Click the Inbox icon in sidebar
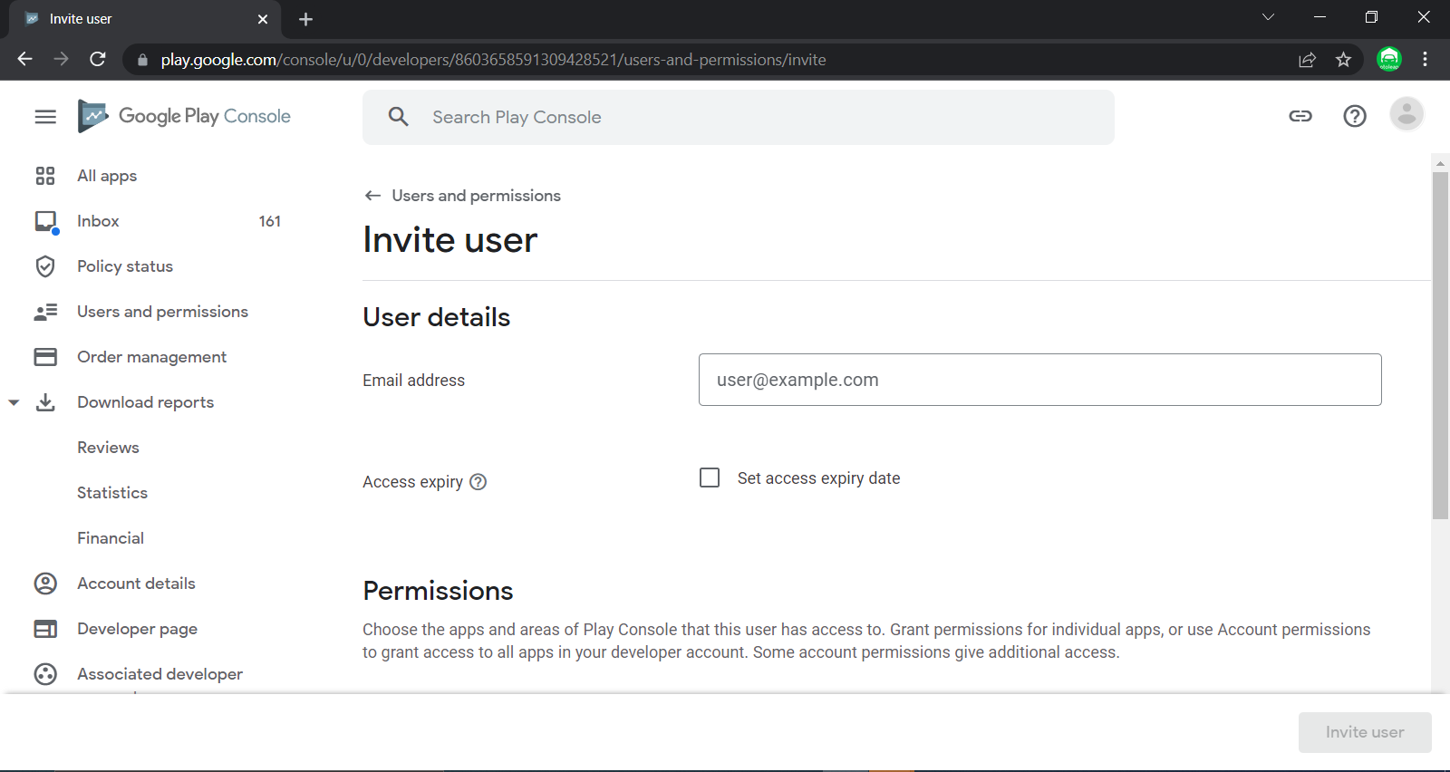 point(45,221)
